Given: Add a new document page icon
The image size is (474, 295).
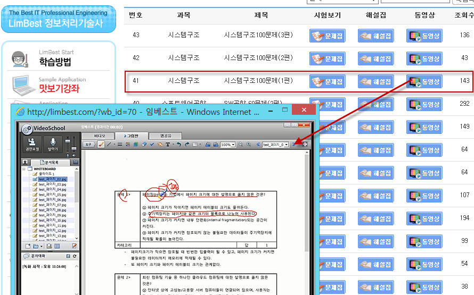Looking at the screenshot, I should coord(28,246).
